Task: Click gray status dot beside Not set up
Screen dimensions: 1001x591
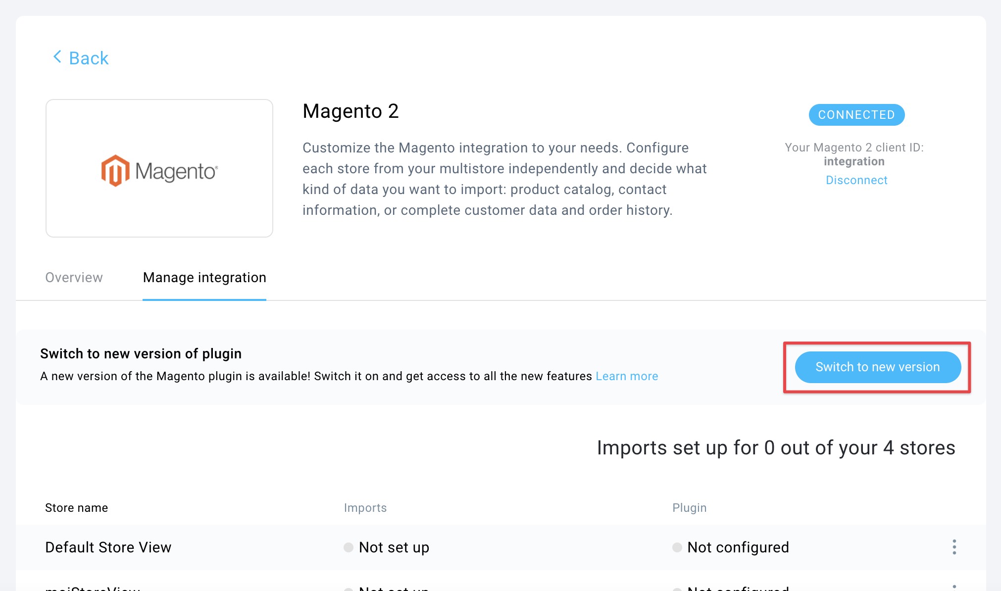Action: pyautogui.click(x=349, y=547)
